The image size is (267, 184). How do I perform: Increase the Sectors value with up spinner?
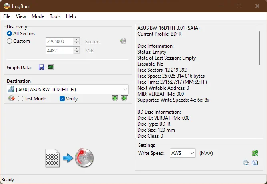pyautogui.click(x=77, y=40)
